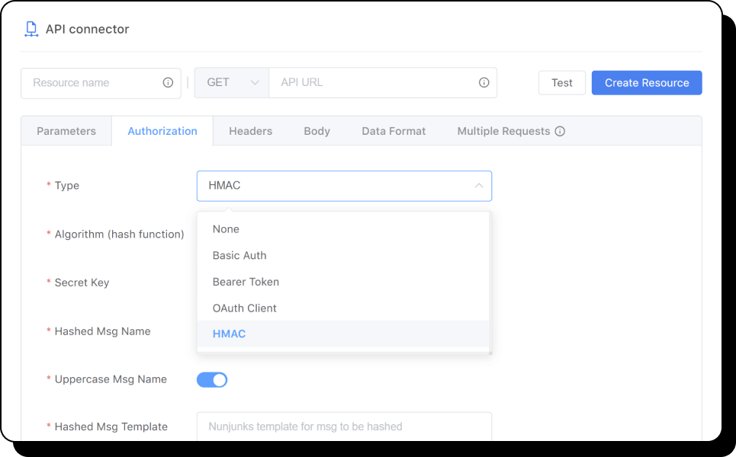Open the Authorization tab
Screen dimensions: 736x457
pos(162,131)
